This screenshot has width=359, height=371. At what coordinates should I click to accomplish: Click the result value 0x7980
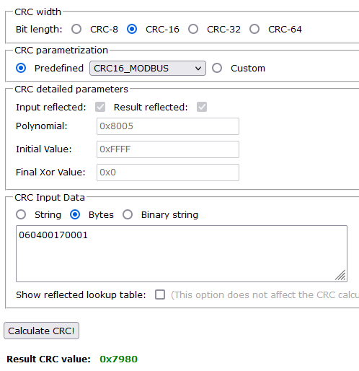[x=119, y=359]
